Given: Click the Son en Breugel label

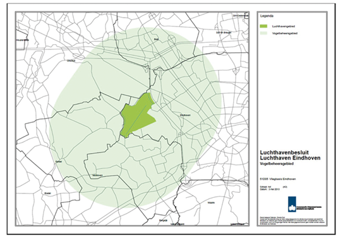Looking at the screenshot, I should pos(224,33).
